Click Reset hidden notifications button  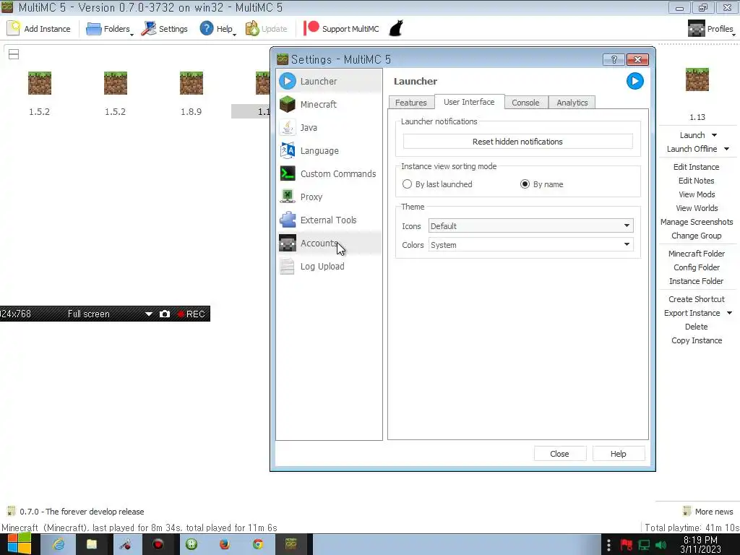517,142
